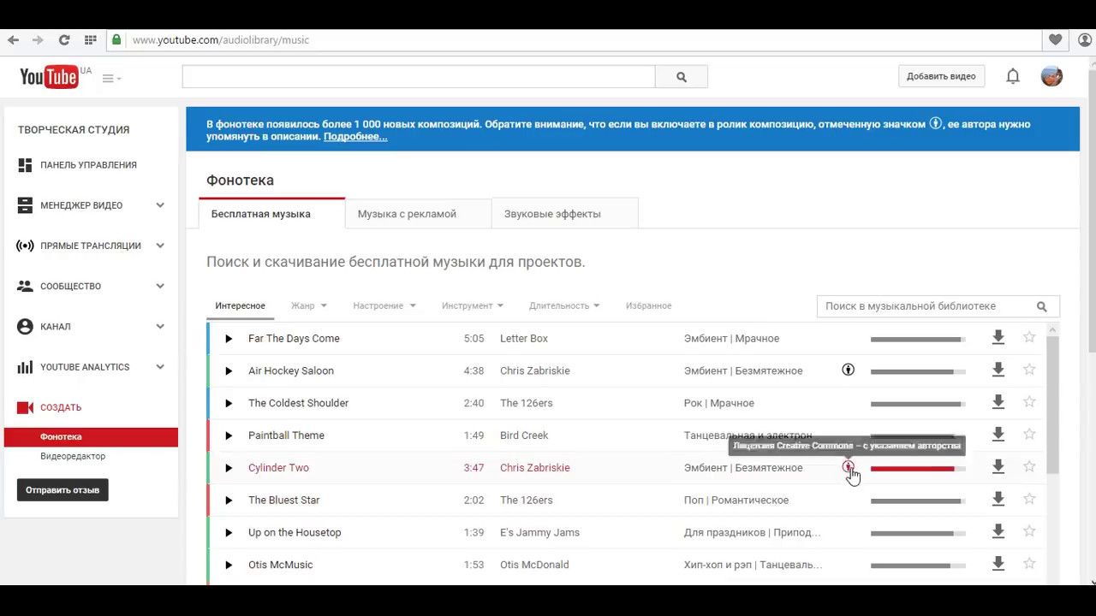Click Добавить видео button
The height and width of the screenshot is (616, 1096).
click(x=941, y=76)
